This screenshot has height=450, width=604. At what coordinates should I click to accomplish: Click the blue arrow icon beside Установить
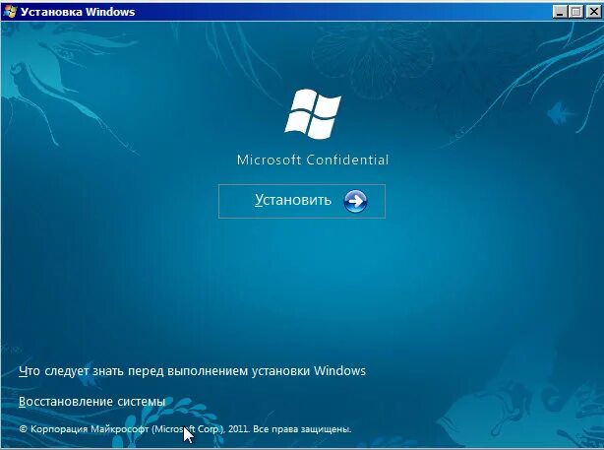click(355, 201)
